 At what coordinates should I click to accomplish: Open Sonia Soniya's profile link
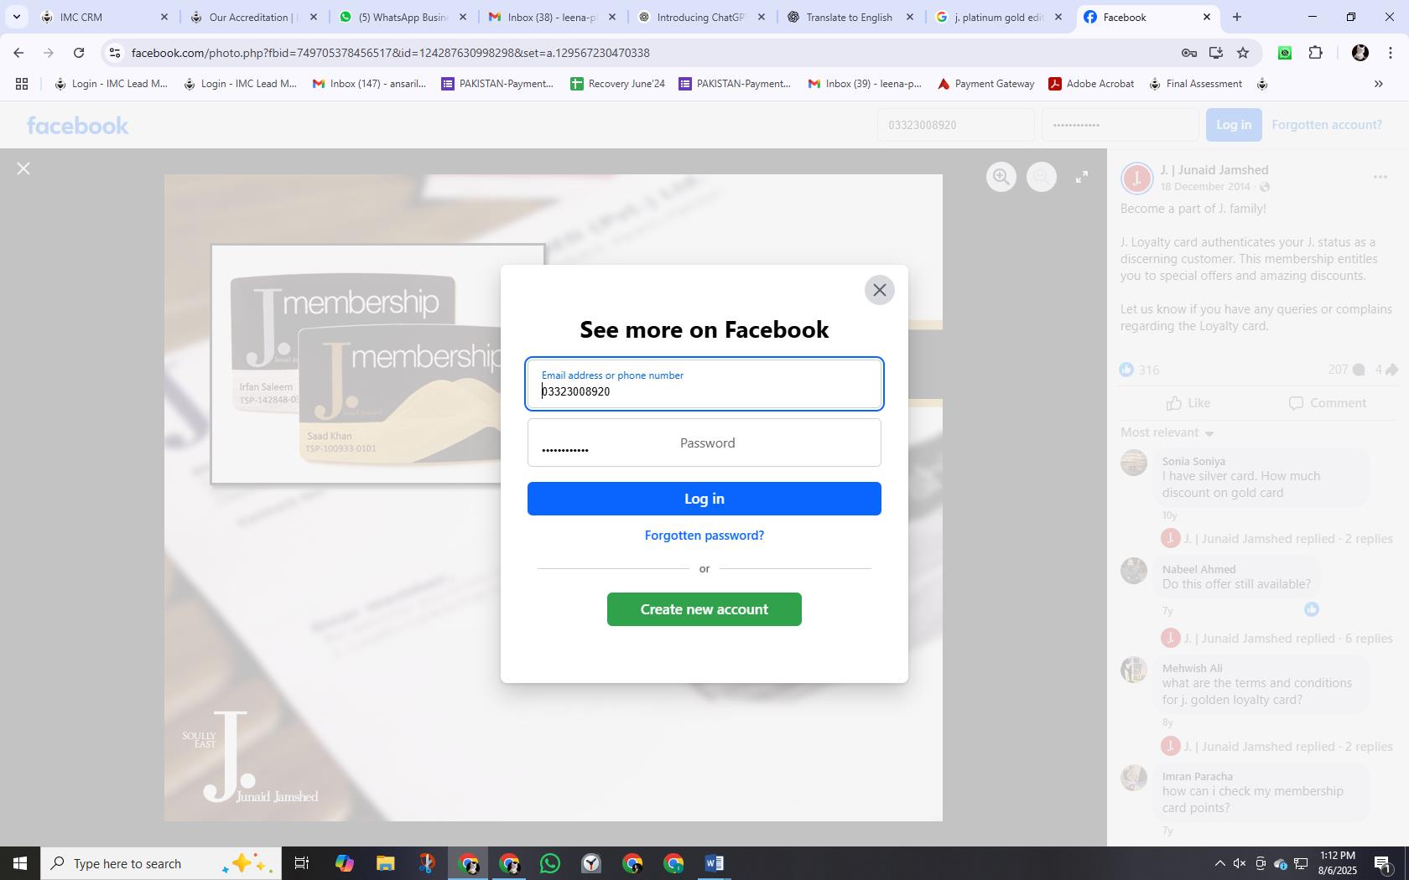(x=1193, y=461)
